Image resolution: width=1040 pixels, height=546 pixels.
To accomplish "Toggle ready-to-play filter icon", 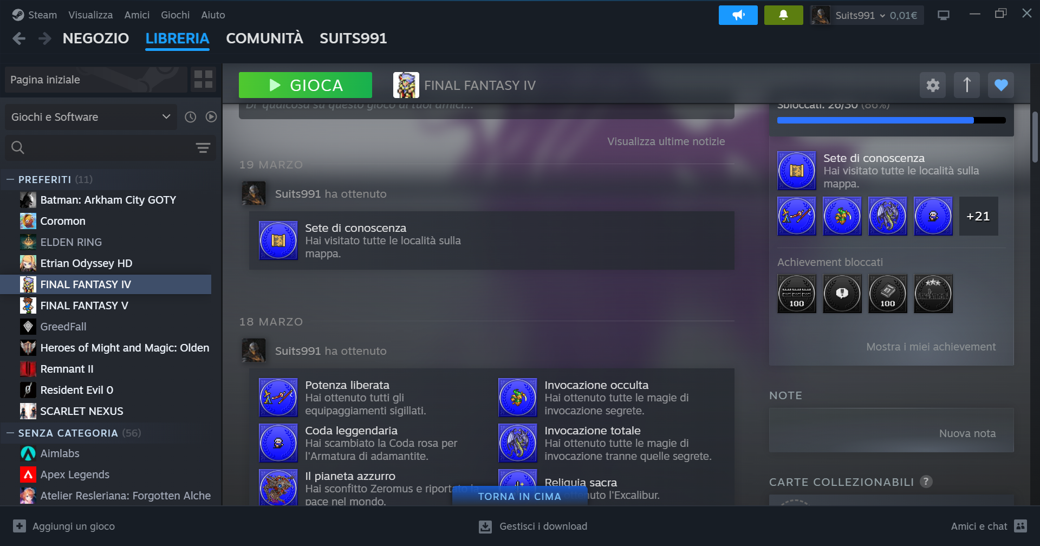I will [211, 117].
